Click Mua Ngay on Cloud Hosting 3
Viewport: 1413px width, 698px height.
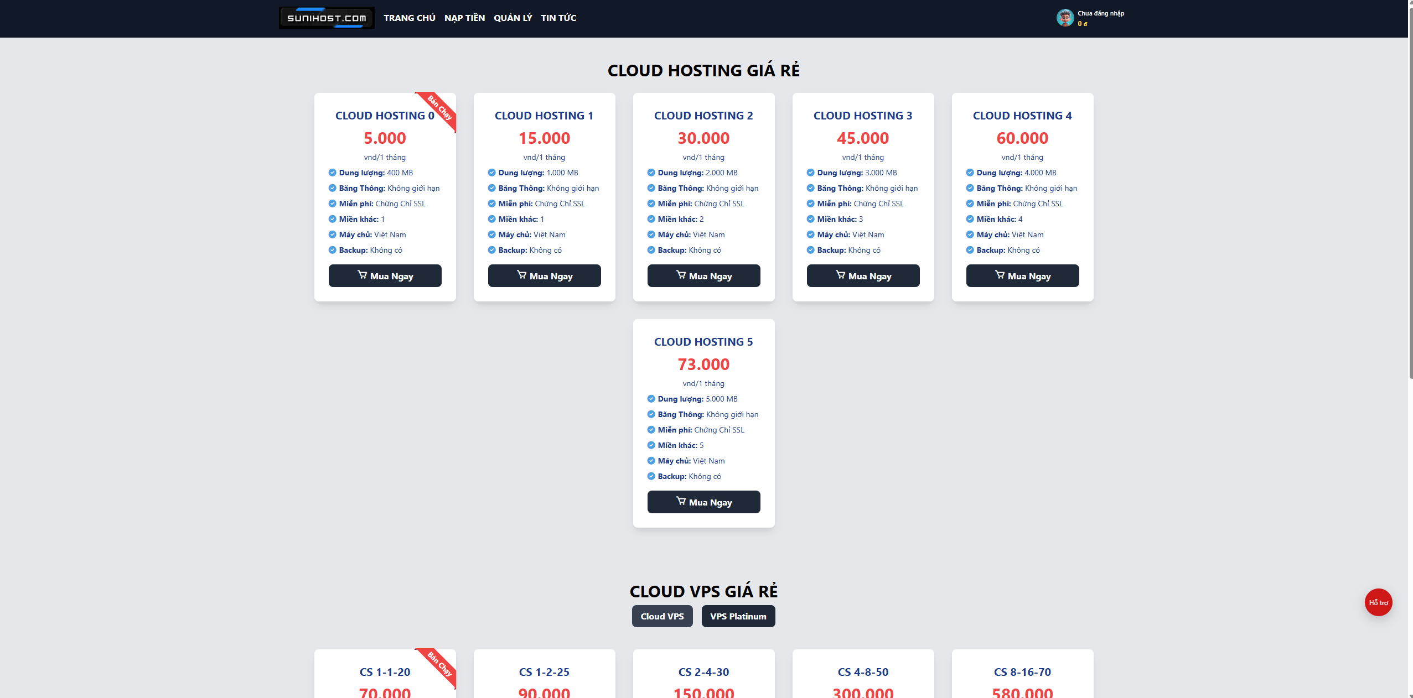tap(863, 275)
